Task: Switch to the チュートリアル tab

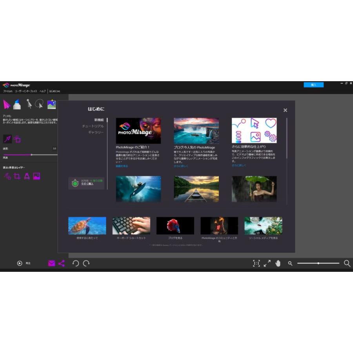Action: (x=93, y=126)
